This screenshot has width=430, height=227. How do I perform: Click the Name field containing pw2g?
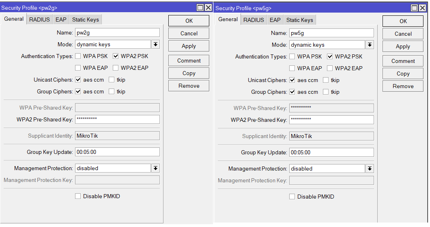tap(117, 32)
